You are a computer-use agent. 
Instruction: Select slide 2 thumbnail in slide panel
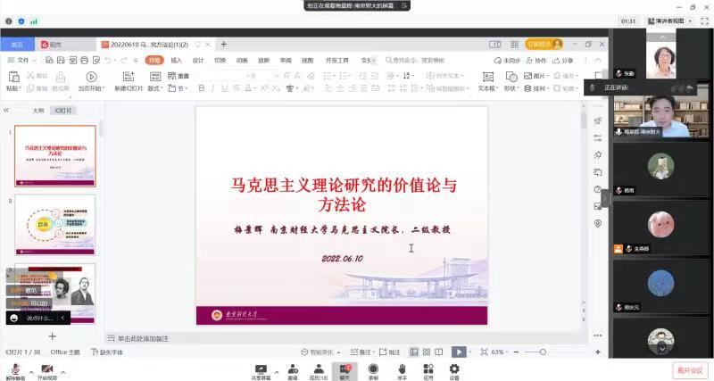[54, 226]
